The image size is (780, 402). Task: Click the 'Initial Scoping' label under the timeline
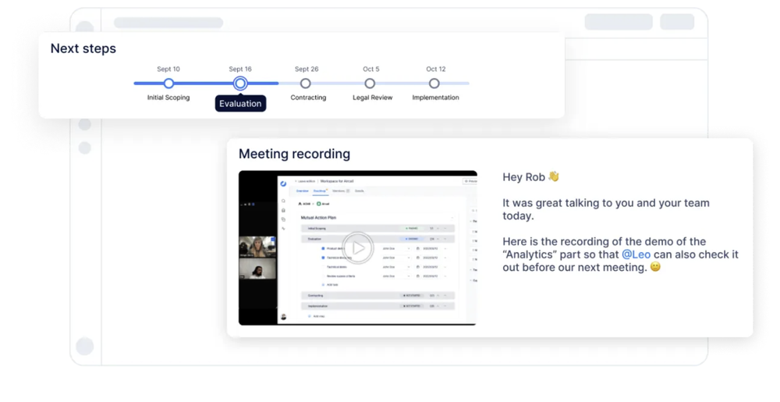coord(168,98)
